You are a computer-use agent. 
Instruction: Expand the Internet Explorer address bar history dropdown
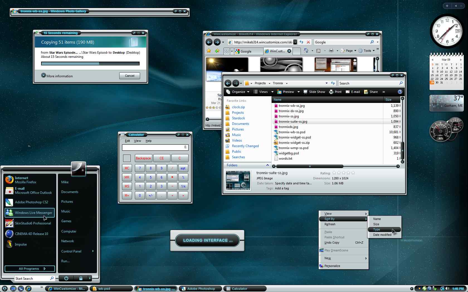coord(295,42)
